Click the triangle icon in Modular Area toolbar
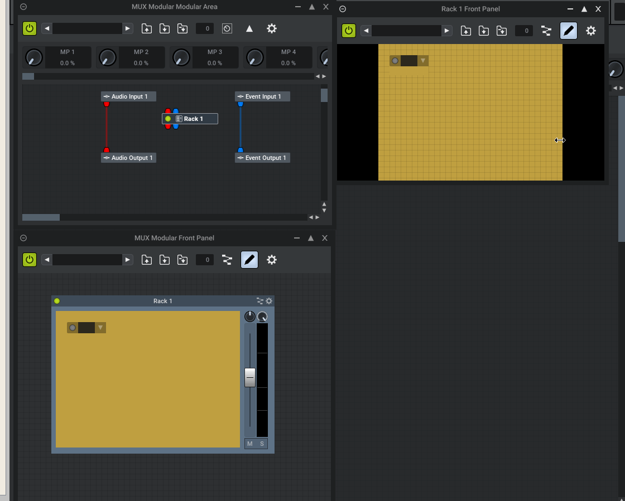Viewport: 625px width, 501px height. (249, 28)
